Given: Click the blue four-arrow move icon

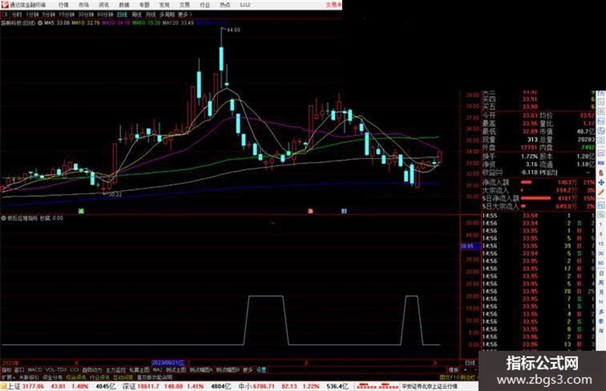Looking at the screenshot, I should [601, 182].
